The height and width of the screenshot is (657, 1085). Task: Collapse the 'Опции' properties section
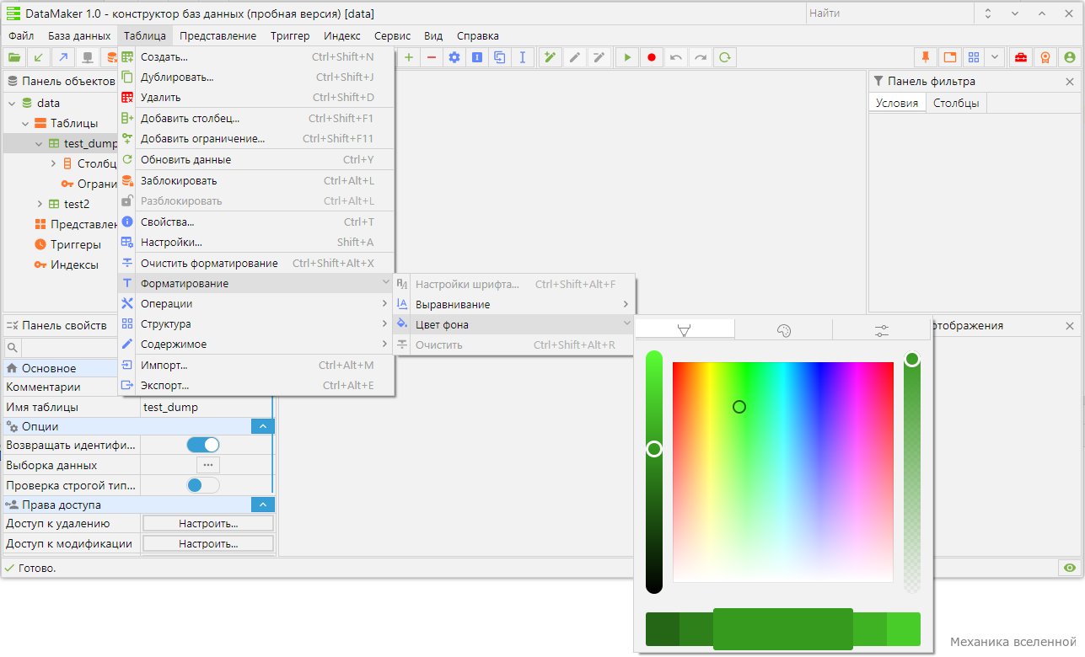click(x=262, y=426)
